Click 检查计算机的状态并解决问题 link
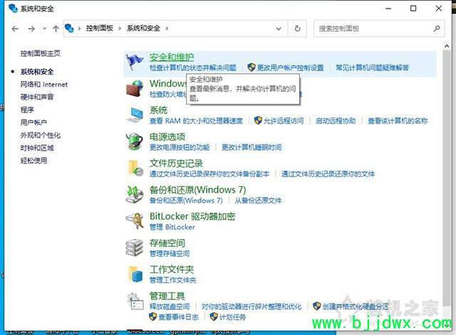The image size is (456, 335). [x=193, y=68]
